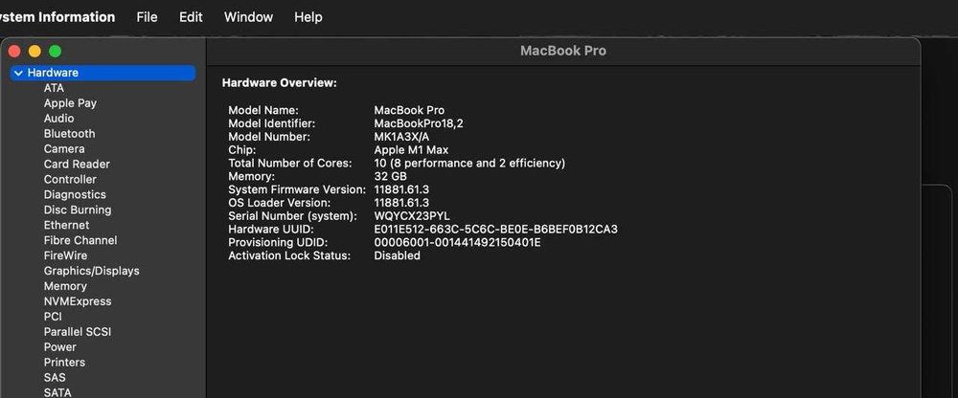Select Memory in the sidebar

[65, 286]
